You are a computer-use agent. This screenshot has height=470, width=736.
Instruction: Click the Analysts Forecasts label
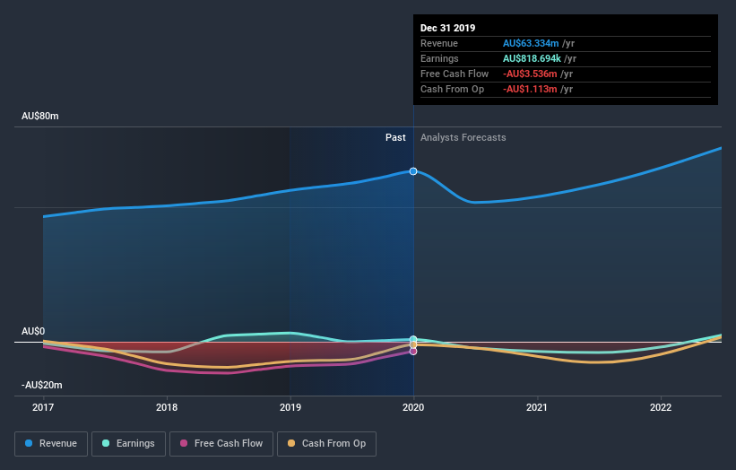coord(463,137)
